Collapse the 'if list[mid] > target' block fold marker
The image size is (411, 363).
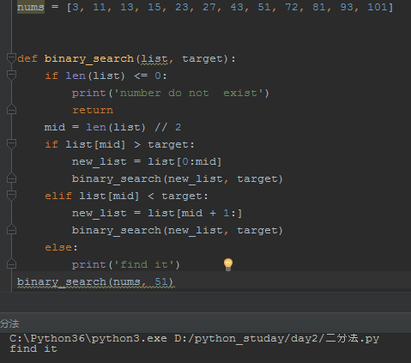[11, 144]
